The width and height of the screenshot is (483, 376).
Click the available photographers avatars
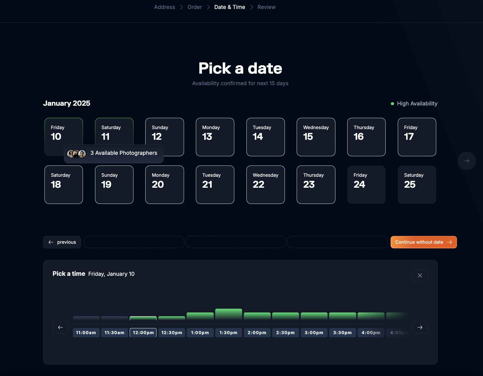point(77,154)
